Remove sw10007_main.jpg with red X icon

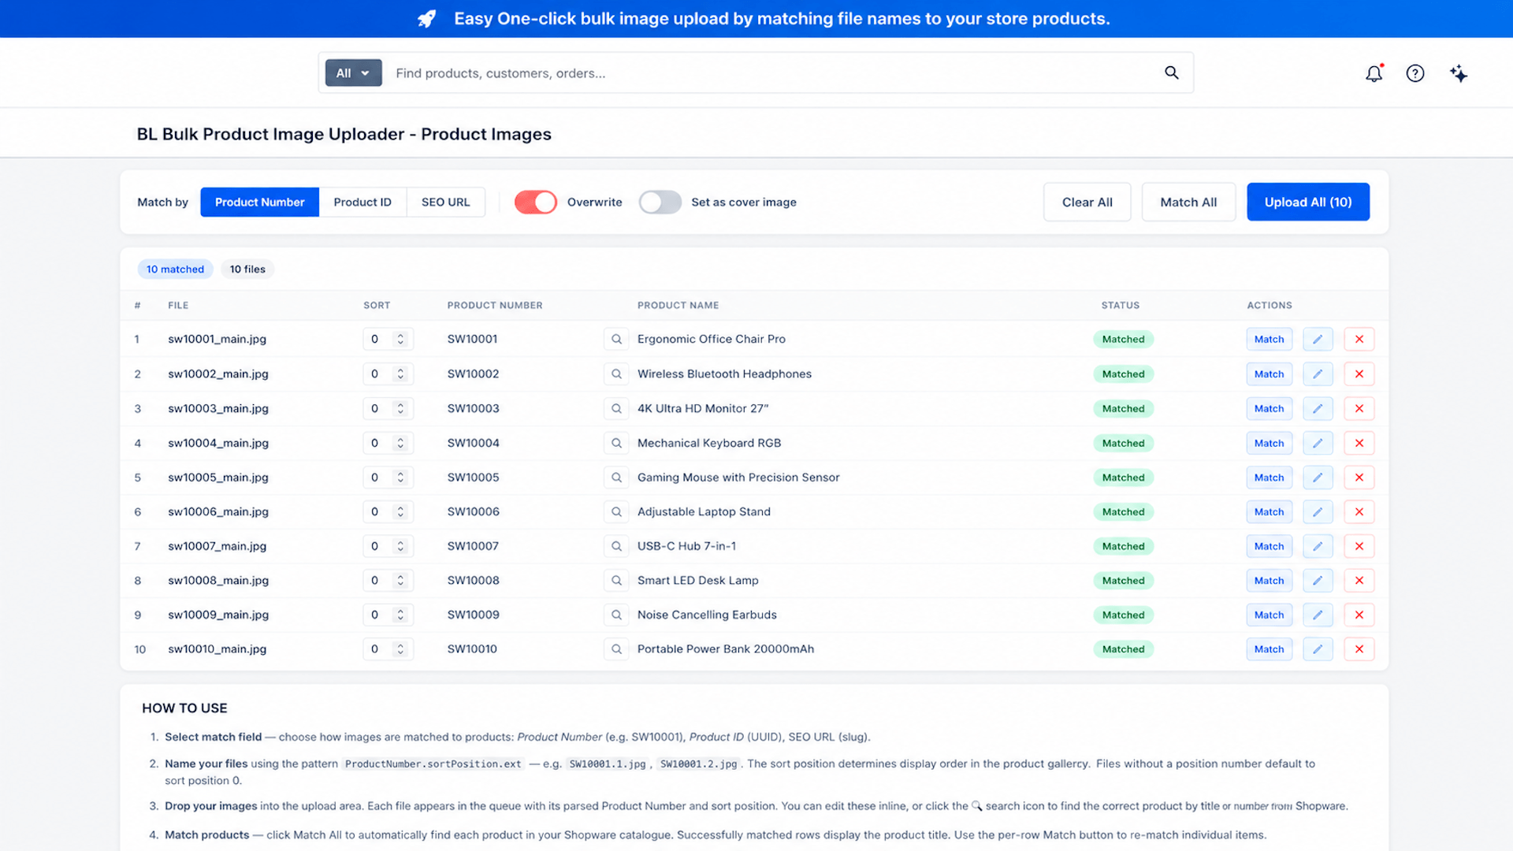coord(1359,546)
